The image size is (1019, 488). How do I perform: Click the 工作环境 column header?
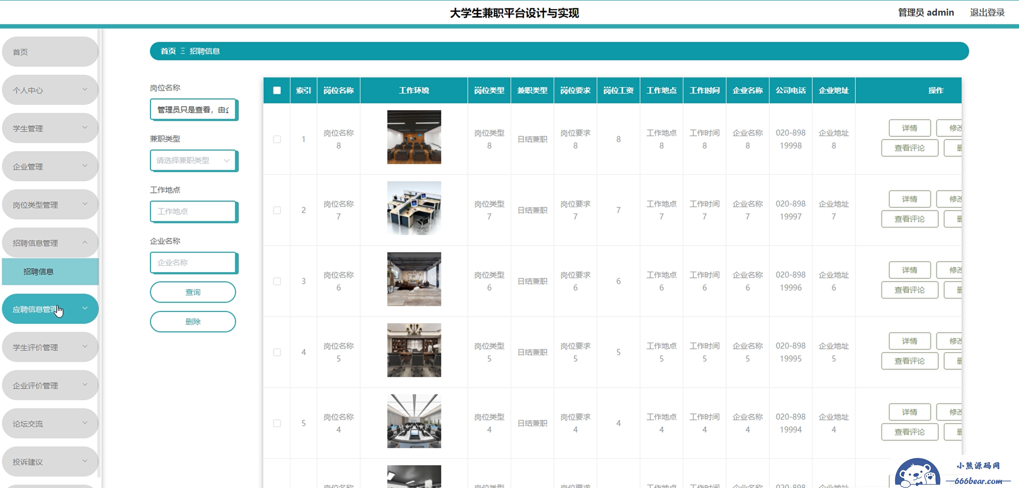(414, 90)
